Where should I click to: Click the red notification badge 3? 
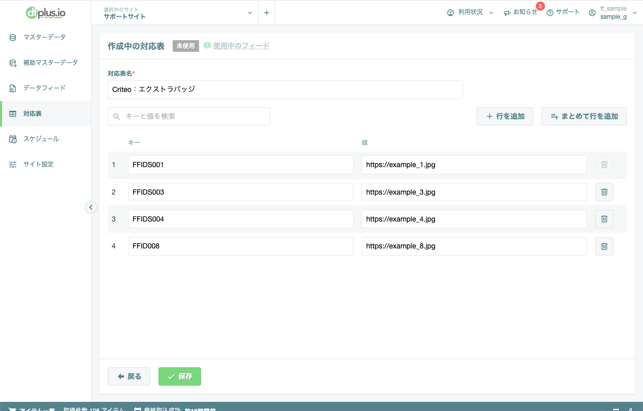540,6
